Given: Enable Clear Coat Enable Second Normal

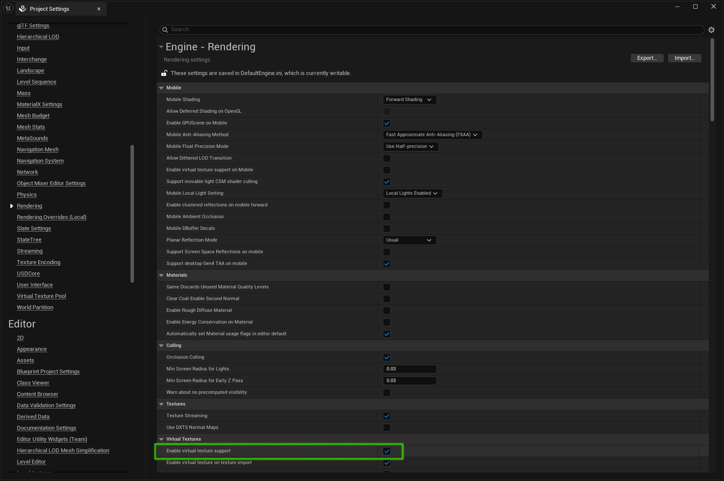Looking at the screenshot, I should coord(387,299).
